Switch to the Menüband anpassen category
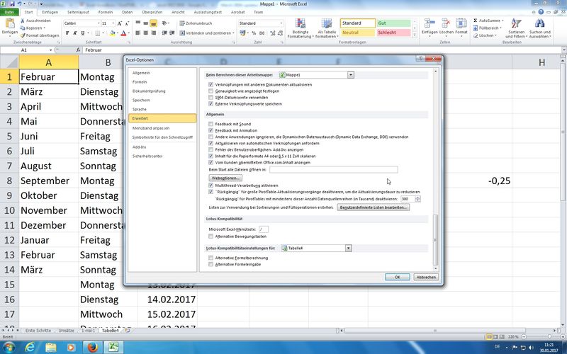The image size is (567, 354). (x=150, y=127)
